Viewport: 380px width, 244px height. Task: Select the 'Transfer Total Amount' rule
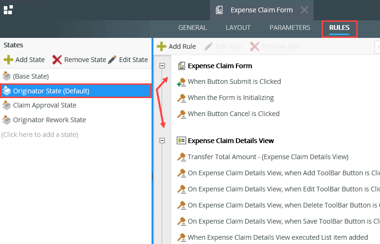pos(268,157)
